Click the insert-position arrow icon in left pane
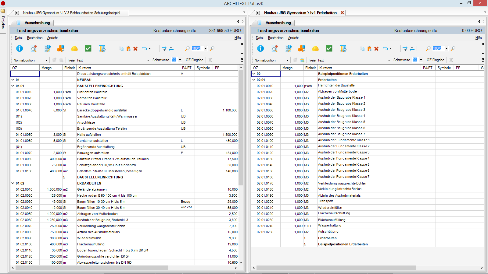 point(164,49)
